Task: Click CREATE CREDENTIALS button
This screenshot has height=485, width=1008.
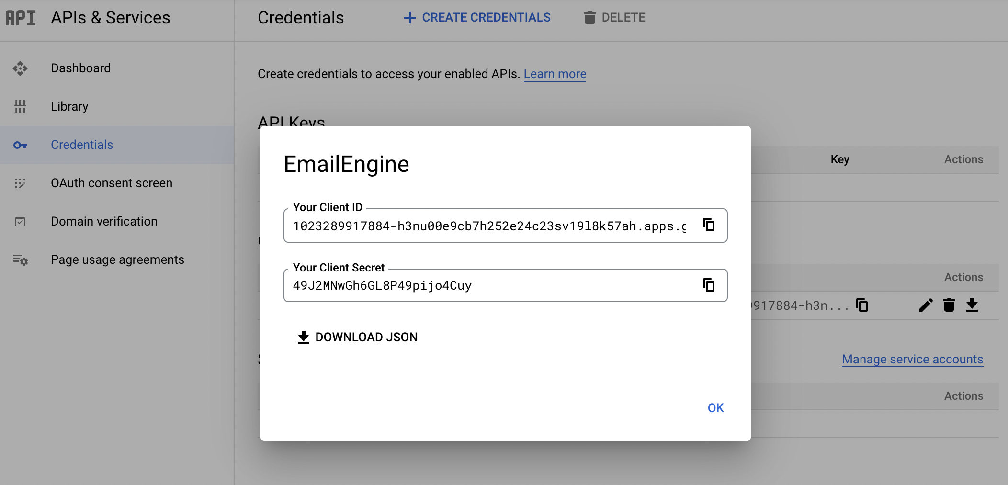Action: click(x=477, y=18)
